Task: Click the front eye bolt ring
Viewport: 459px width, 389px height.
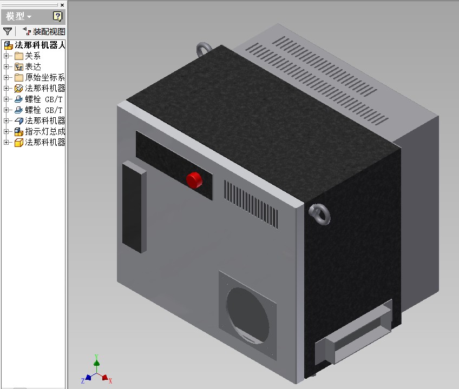Action: 320,214
